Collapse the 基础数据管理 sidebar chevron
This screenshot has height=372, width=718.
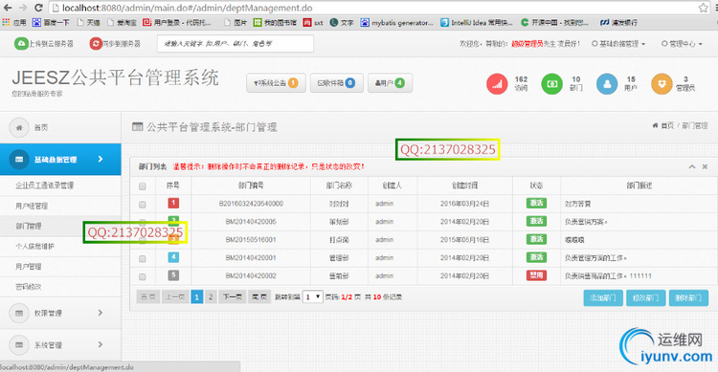click(x=101, y=159)
